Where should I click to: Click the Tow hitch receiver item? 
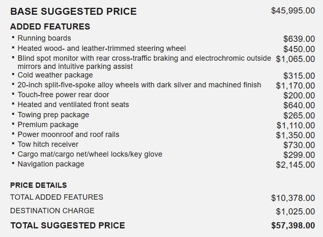tap(48, 144)
